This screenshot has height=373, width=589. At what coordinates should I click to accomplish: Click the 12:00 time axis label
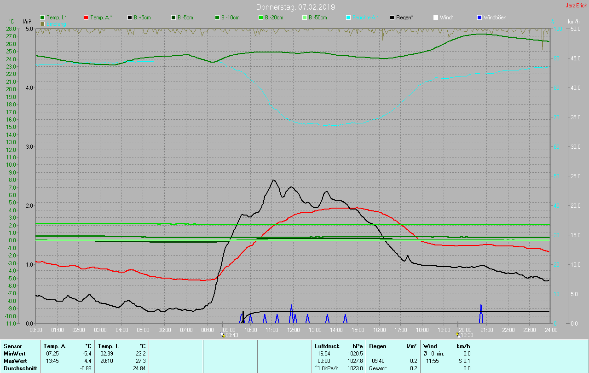click(x=293, y=330)
